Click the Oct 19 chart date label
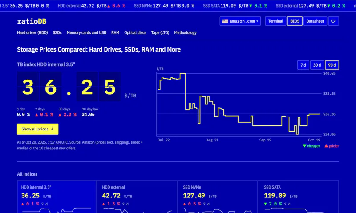This screenshot has width=356, height=213. (314, 140)
